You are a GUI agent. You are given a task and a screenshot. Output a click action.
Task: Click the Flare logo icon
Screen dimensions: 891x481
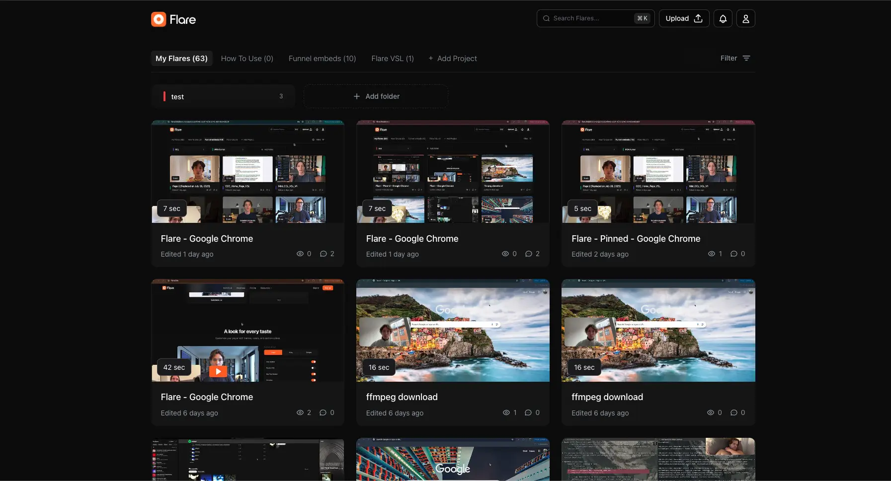point(159,19)
